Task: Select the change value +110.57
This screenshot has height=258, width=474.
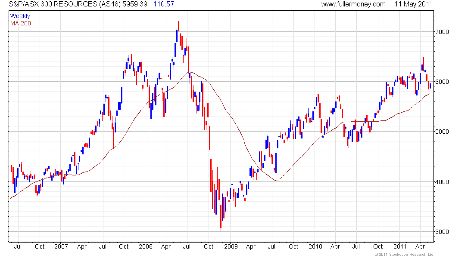Action: (x=162, y=4)
